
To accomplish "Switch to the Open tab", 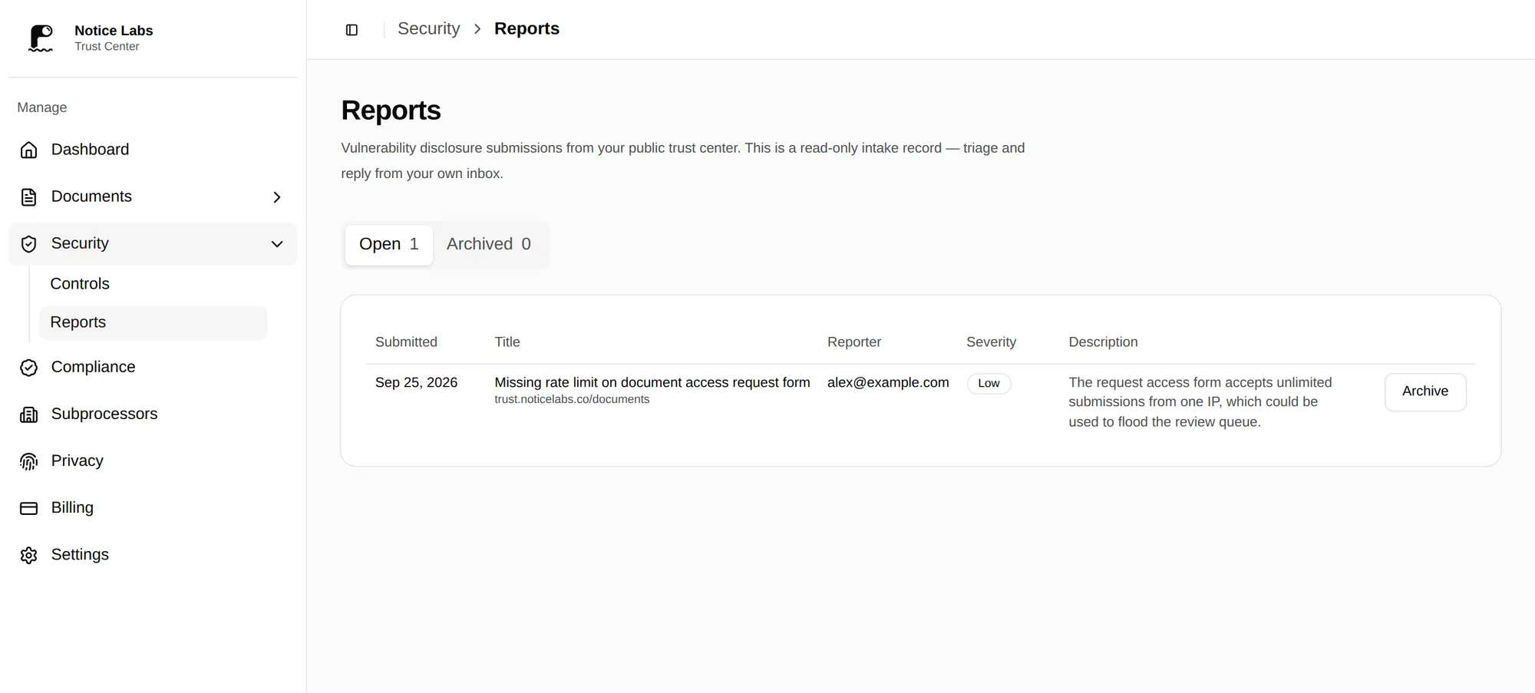I will click(x=388, y=244).
